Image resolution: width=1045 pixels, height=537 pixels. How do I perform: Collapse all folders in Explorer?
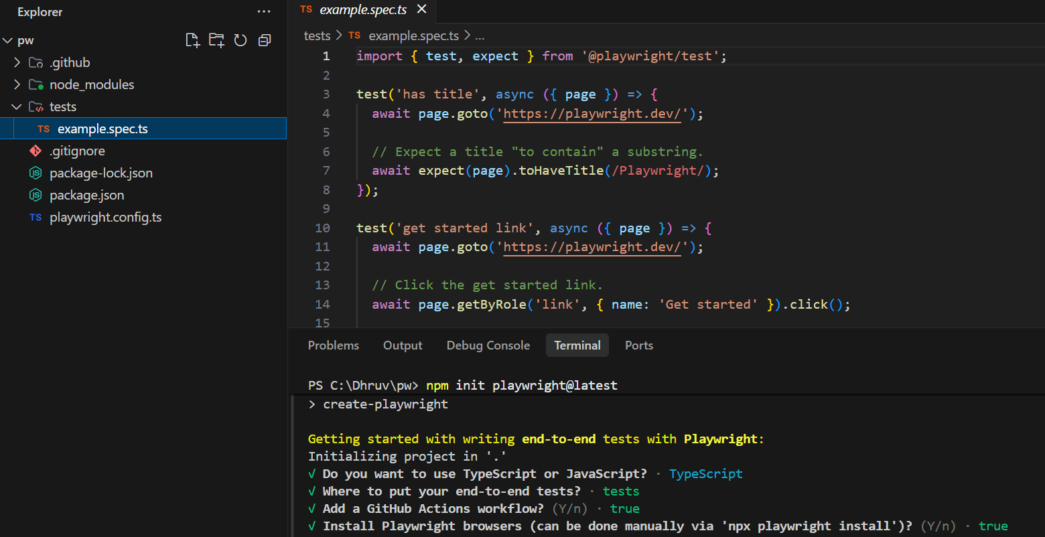(265, 41)
